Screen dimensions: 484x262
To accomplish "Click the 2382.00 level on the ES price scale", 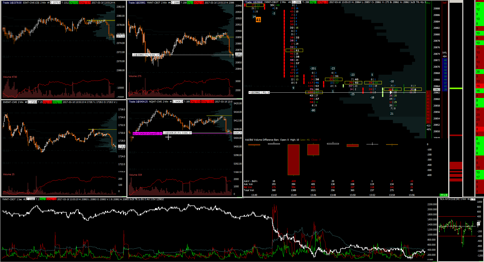I will [121, 7].
